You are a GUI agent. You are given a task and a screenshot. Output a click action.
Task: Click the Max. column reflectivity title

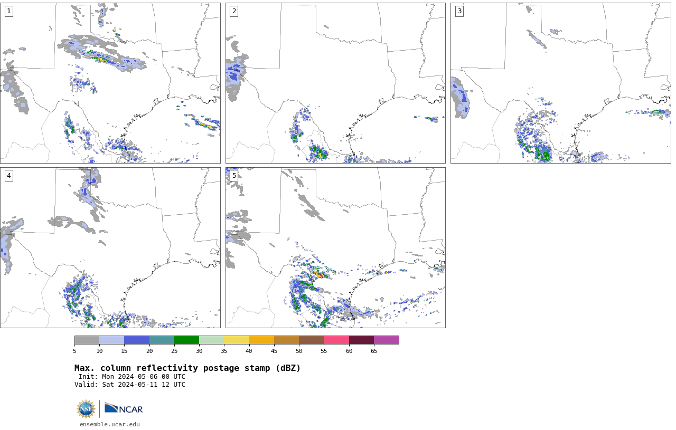187,368
